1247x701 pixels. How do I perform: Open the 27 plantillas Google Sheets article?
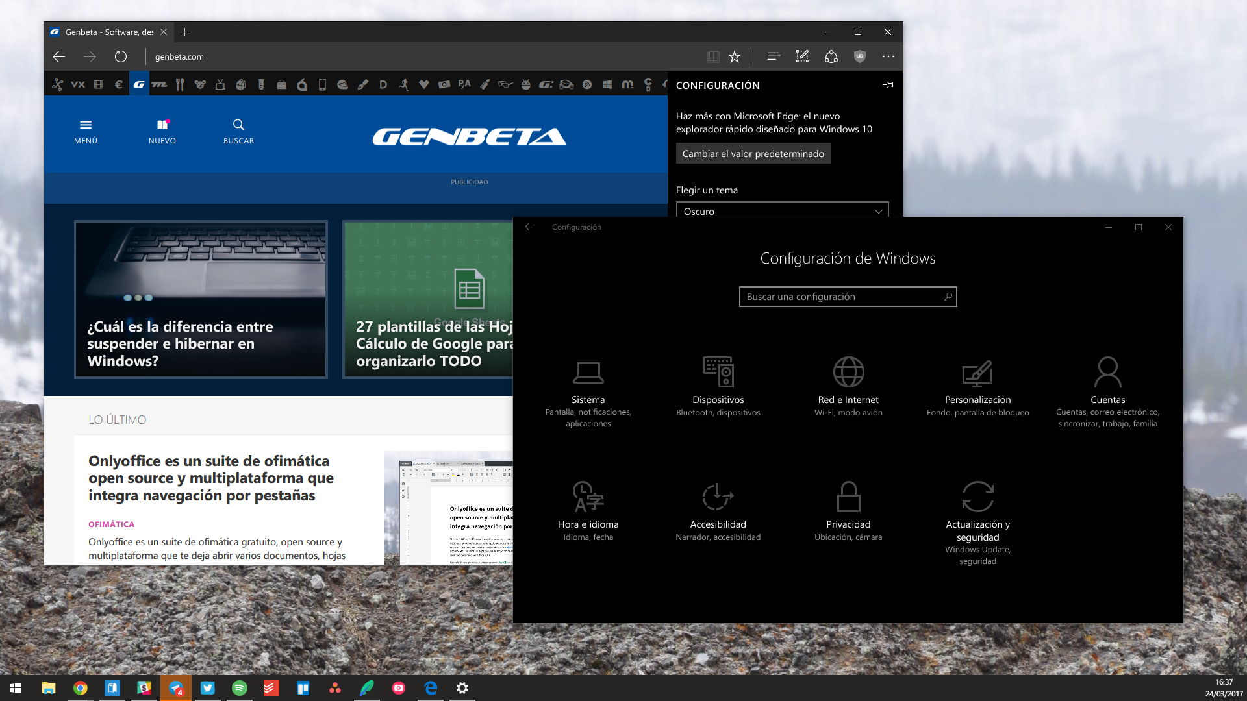(428, 299)
